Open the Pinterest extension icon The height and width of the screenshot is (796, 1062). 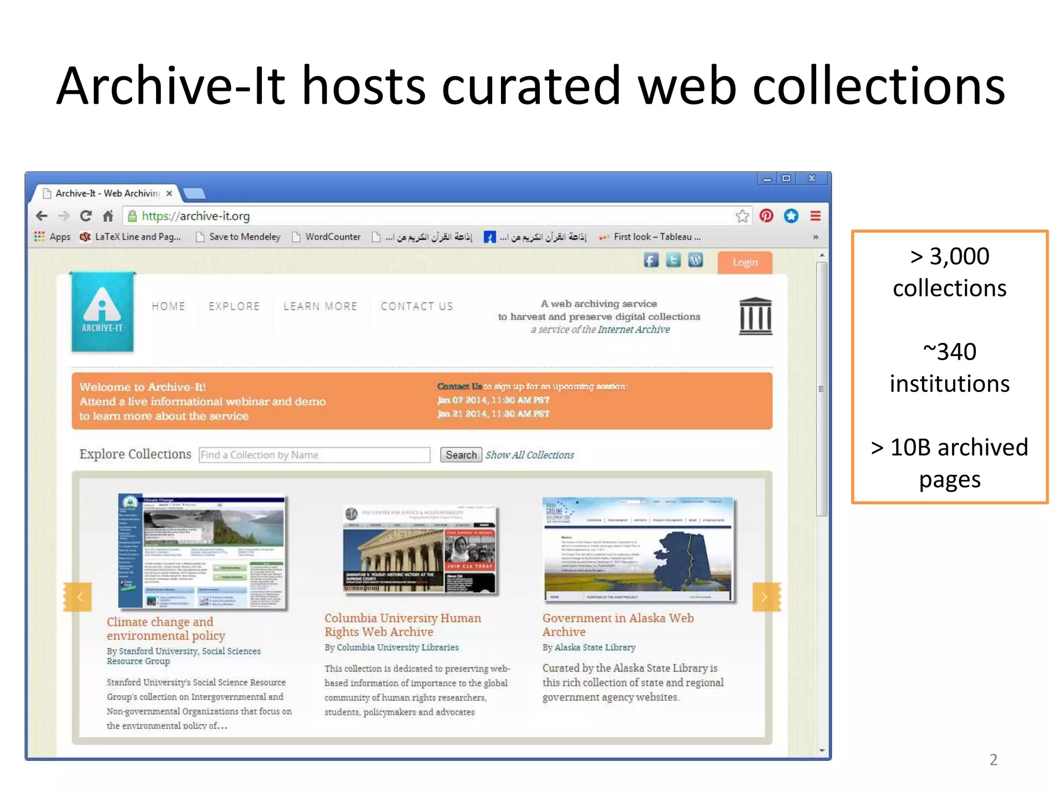[766, 216]
